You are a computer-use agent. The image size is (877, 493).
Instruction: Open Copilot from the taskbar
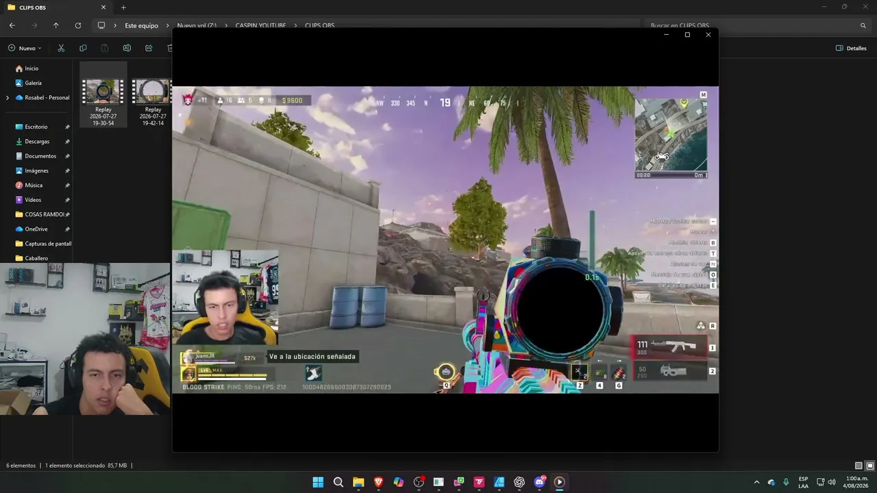pyautogui.click(x=399, y=482)
